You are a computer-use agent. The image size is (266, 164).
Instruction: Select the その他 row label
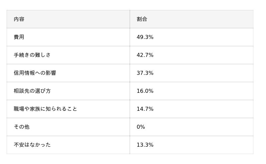[22, 127]
